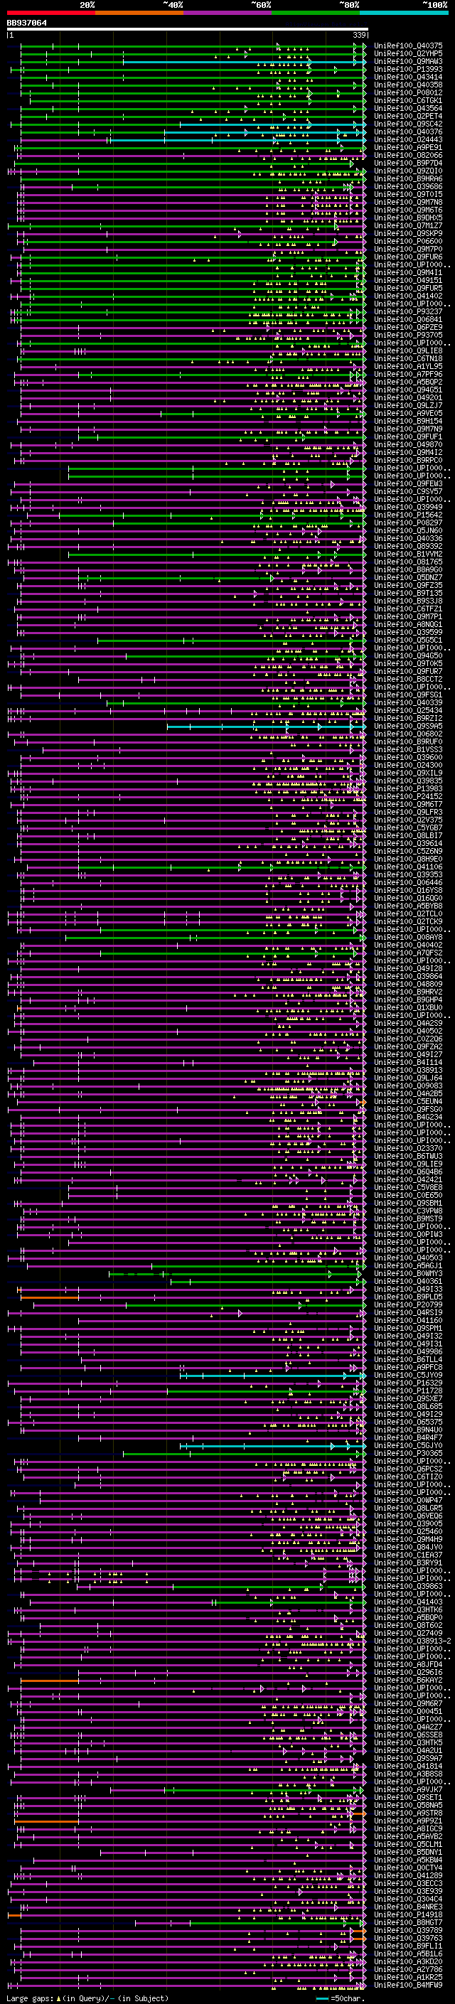This screenshot has height=2004, width=455.
Task: Click the cyan ~100% identity legend bar
Action: pos(404,13)
